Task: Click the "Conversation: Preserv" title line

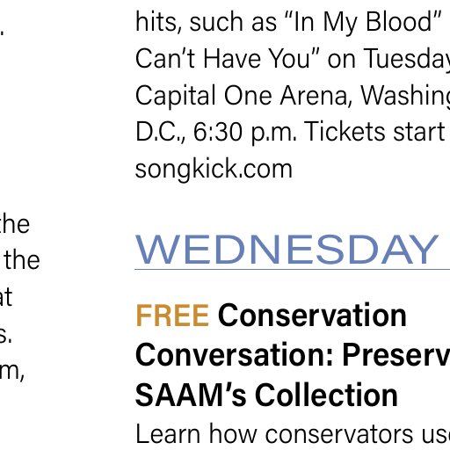Action: click(x=293, y=355)
